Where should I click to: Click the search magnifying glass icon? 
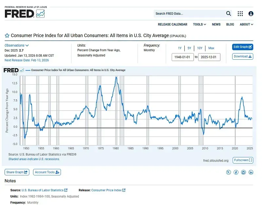(229, 13)
